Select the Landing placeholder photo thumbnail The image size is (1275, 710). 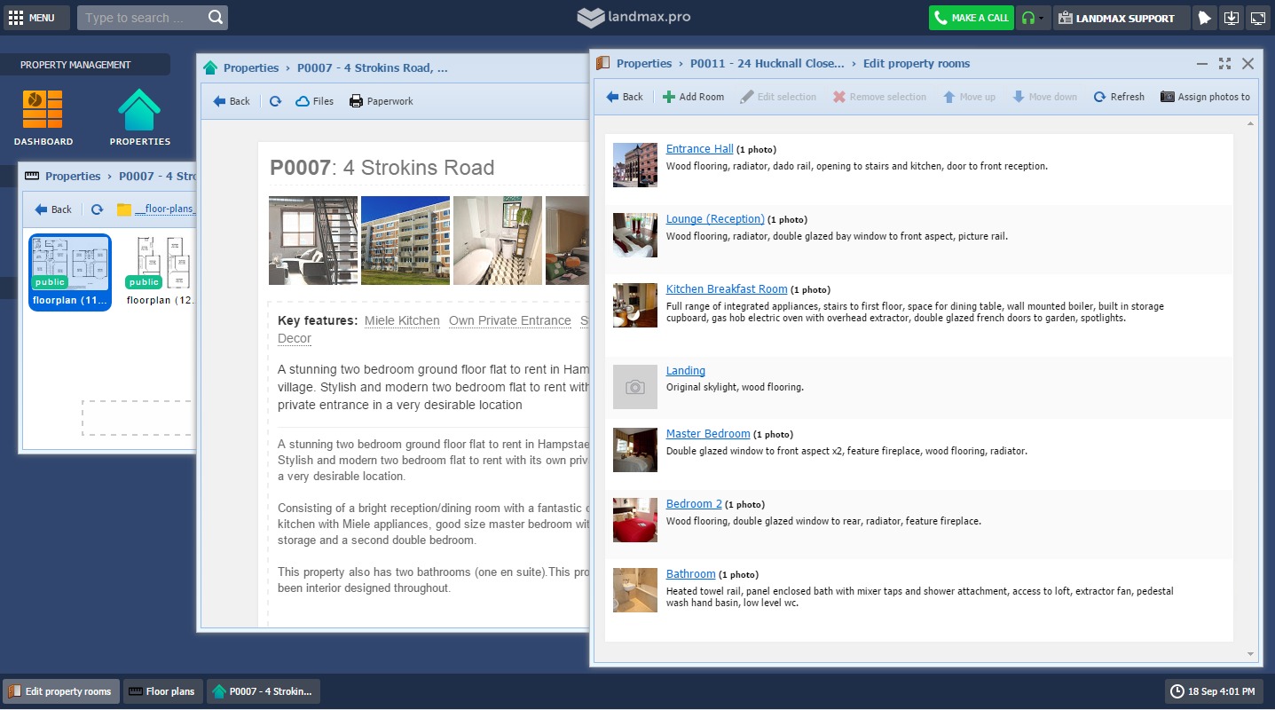pos(634,387)
